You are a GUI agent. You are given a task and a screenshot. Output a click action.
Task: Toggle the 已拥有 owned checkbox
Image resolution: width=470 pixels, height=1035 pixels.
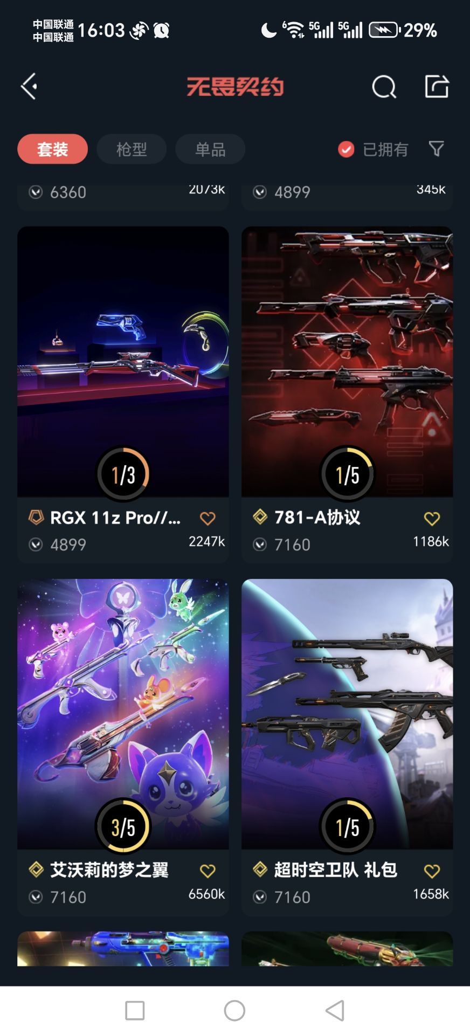[346, 149]
